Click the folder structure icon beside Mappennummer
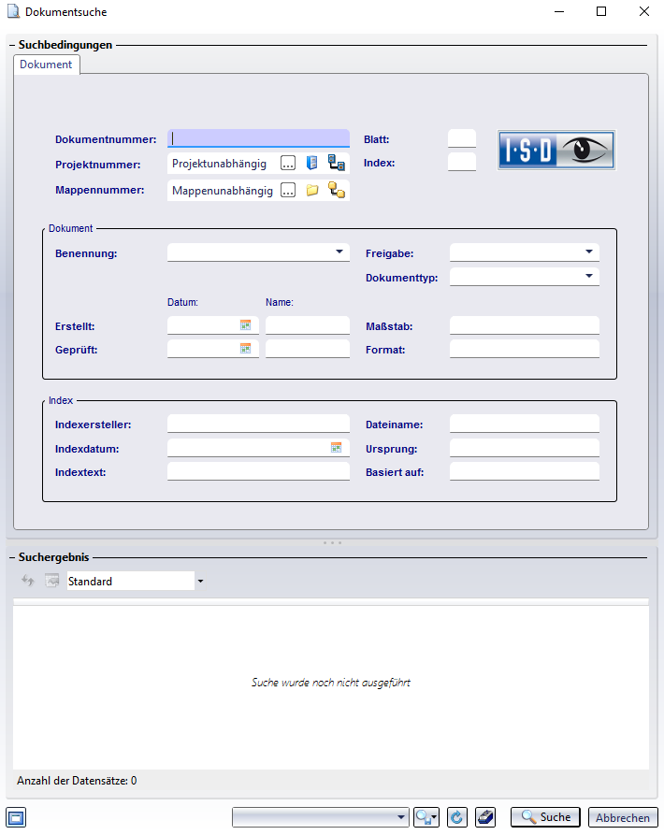 click(x=337, y=190)
